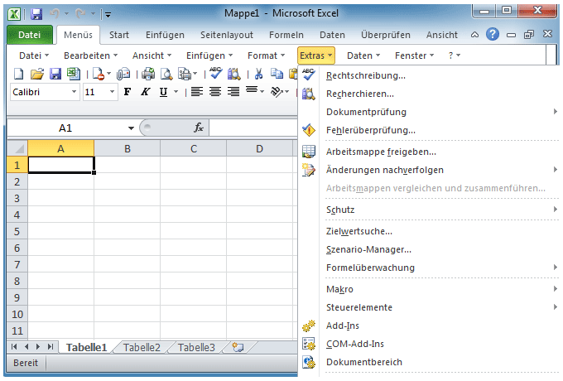Click the open folder icon in toolbar
The width and height of the screenshot is (563, 381).
(x=37, y=74)
